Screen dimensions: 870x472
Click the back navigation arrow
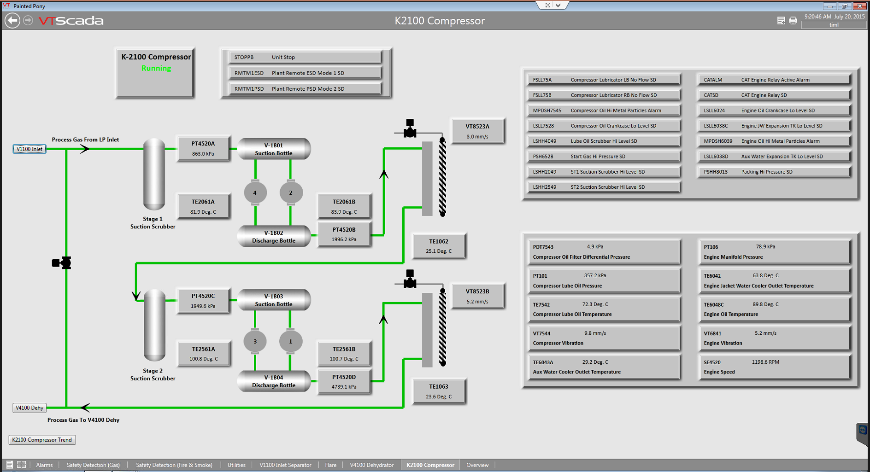[12, 20]
